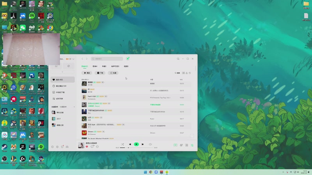
Task: Select the Feel It Still song row
Action: [x=136, y=98]
